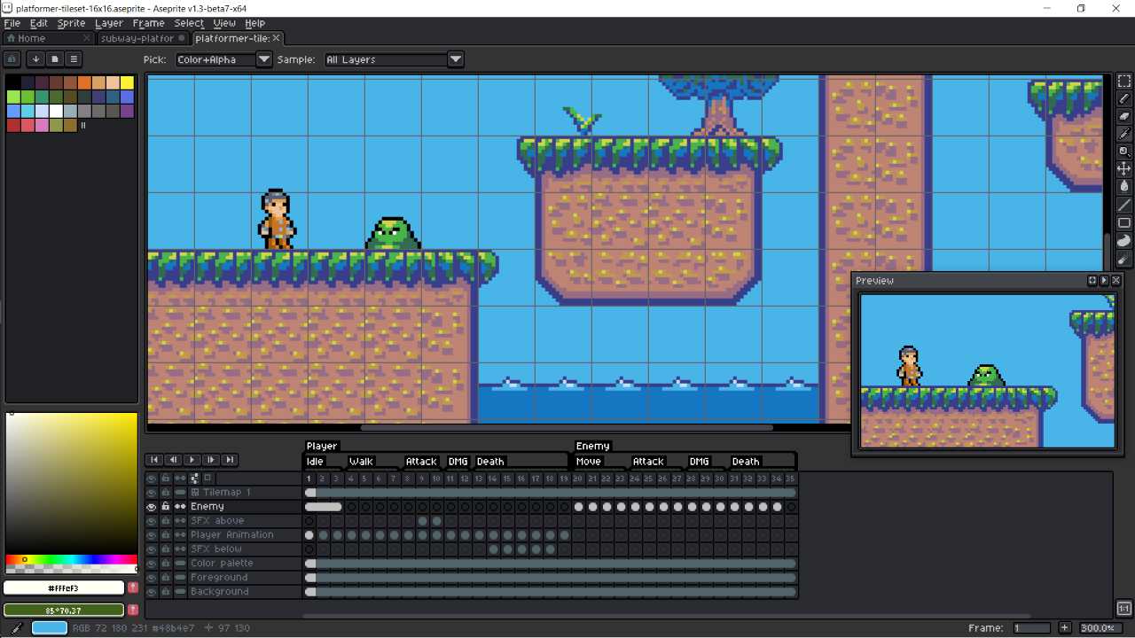Toggle visibility of the Background layer
The image size is (1135, 638).
coord(152,592)
